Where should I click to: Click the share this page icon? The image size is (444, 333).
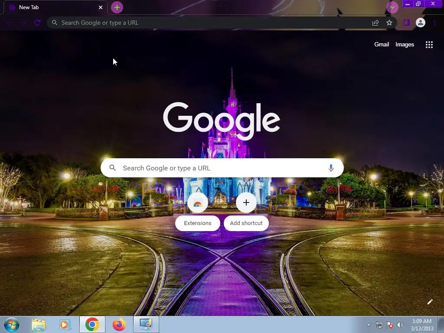375,23
